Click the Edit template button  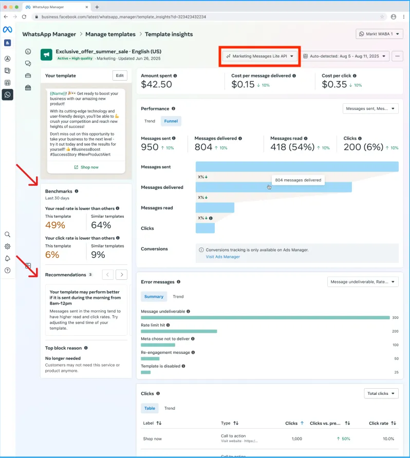point(120,75)
